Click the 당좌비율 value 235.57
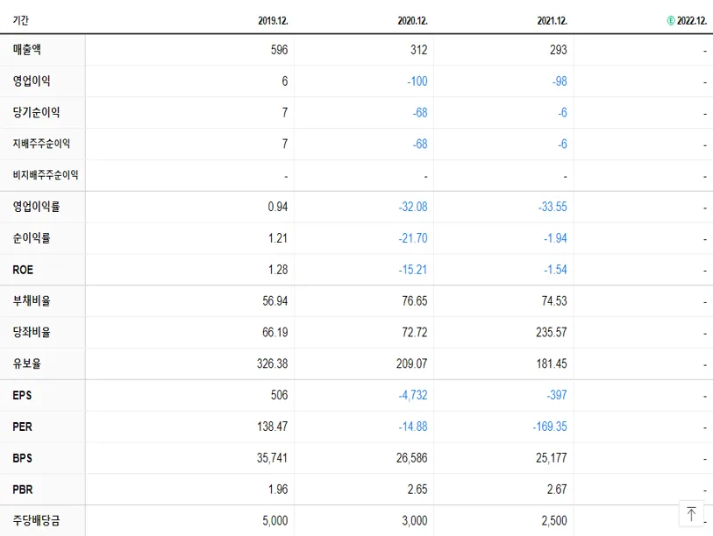This screenshot has width=713, height=536. [x=552, y=332]
